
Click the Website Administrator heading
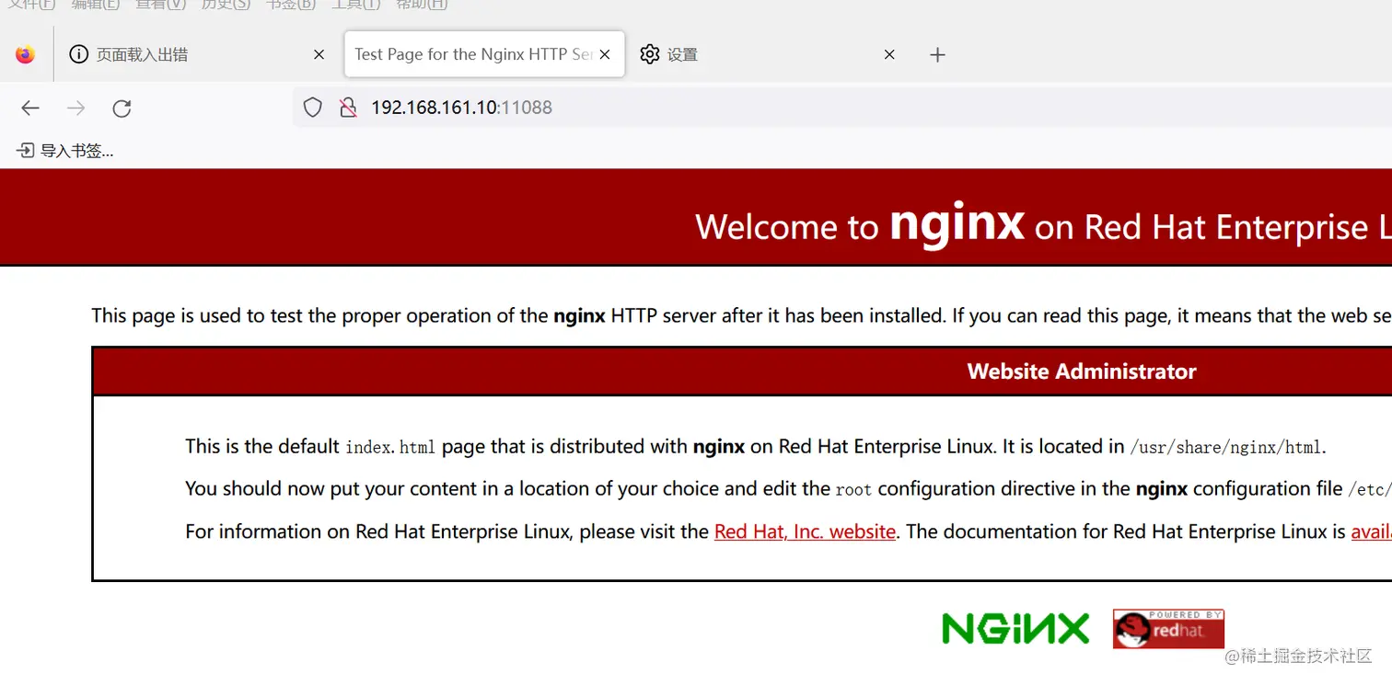[1082, 371]
